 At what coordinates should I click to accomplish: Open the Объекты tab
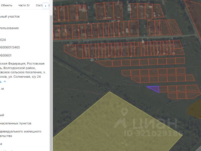click(7, 5)
